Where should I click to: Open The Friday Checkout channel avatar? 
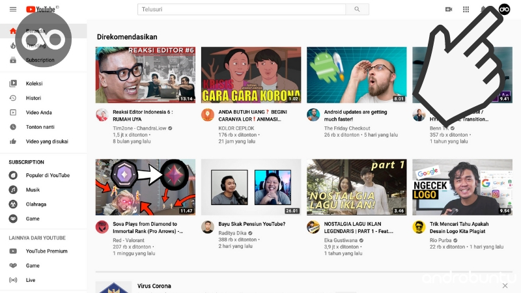(x=313, y=115)
